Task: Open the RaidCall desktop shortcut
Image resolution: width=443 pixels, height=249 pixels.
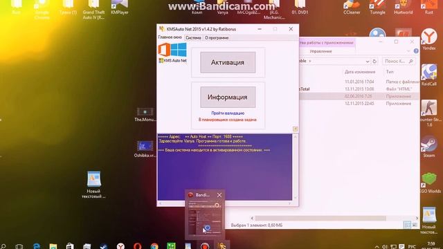Action: click(x=429, y=75)
